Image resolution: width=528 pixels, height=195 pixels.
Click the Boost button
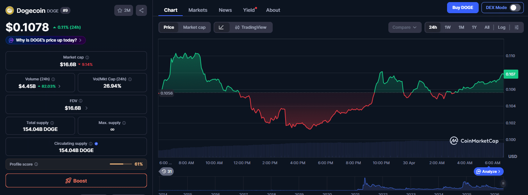tap(76, 180)
